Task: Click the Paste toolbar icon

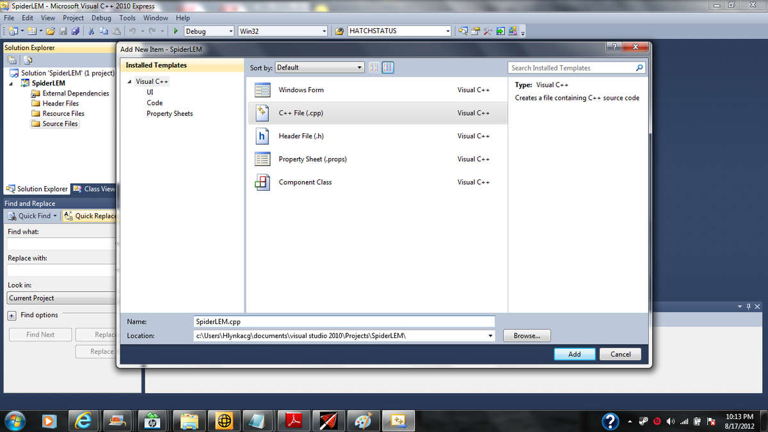Action: [116, 31]
